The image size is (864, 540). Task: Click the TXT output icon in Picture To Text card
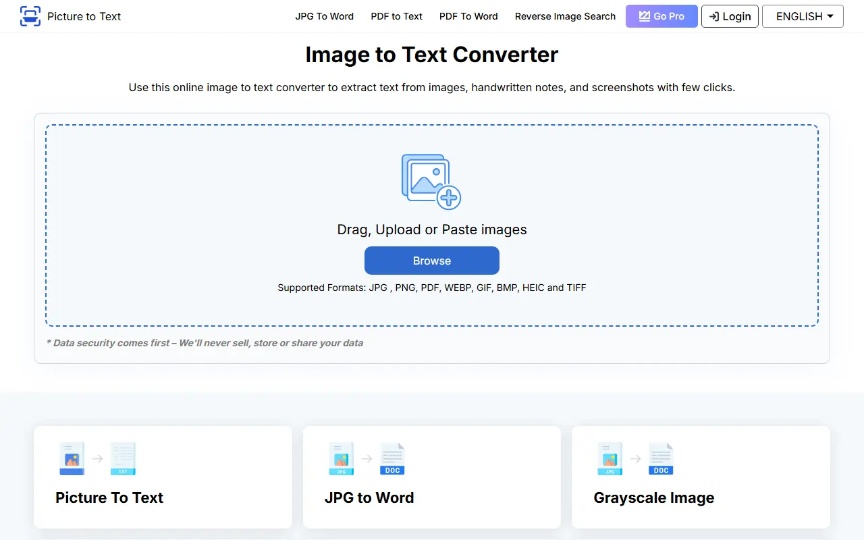pos(123,458)
